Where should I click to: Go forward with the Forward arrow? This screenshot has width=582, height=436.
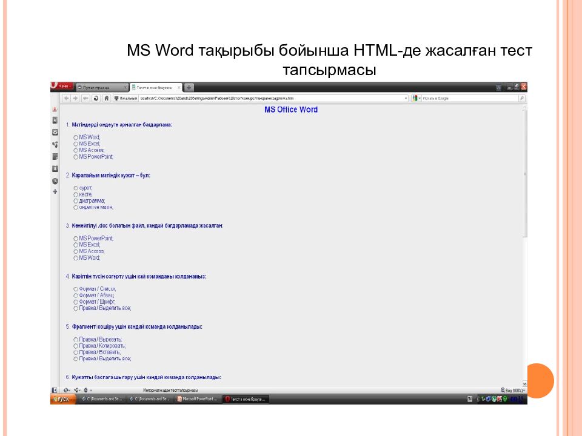point(75,98)
